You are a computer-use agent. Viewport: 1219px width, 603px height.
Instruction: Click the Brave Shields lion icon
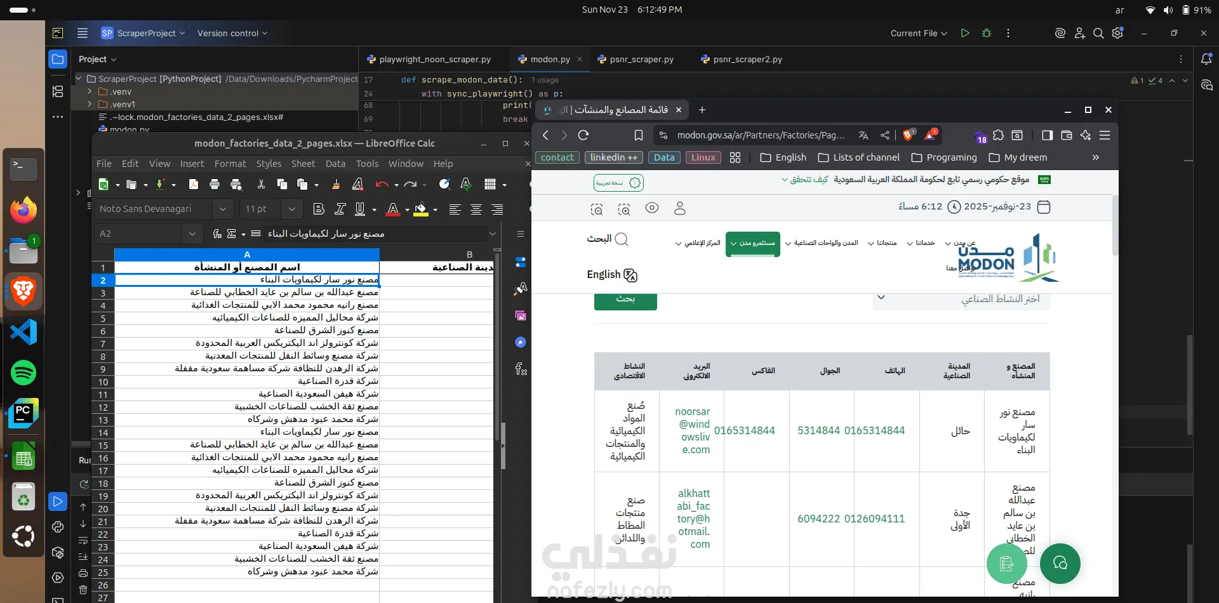click(x=908, y=135)
